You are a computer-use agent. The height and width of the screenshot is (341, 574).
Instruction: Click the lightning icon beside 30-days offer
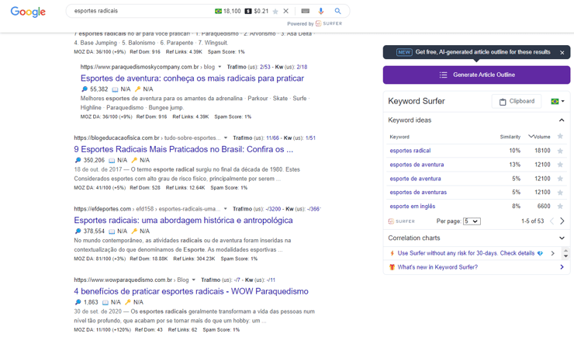coord(392,253)
